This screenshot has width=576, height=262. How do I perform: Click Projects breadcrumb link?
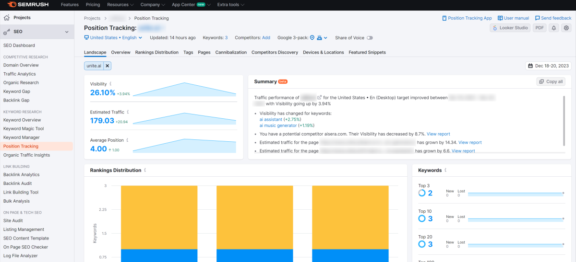(92, 18)
